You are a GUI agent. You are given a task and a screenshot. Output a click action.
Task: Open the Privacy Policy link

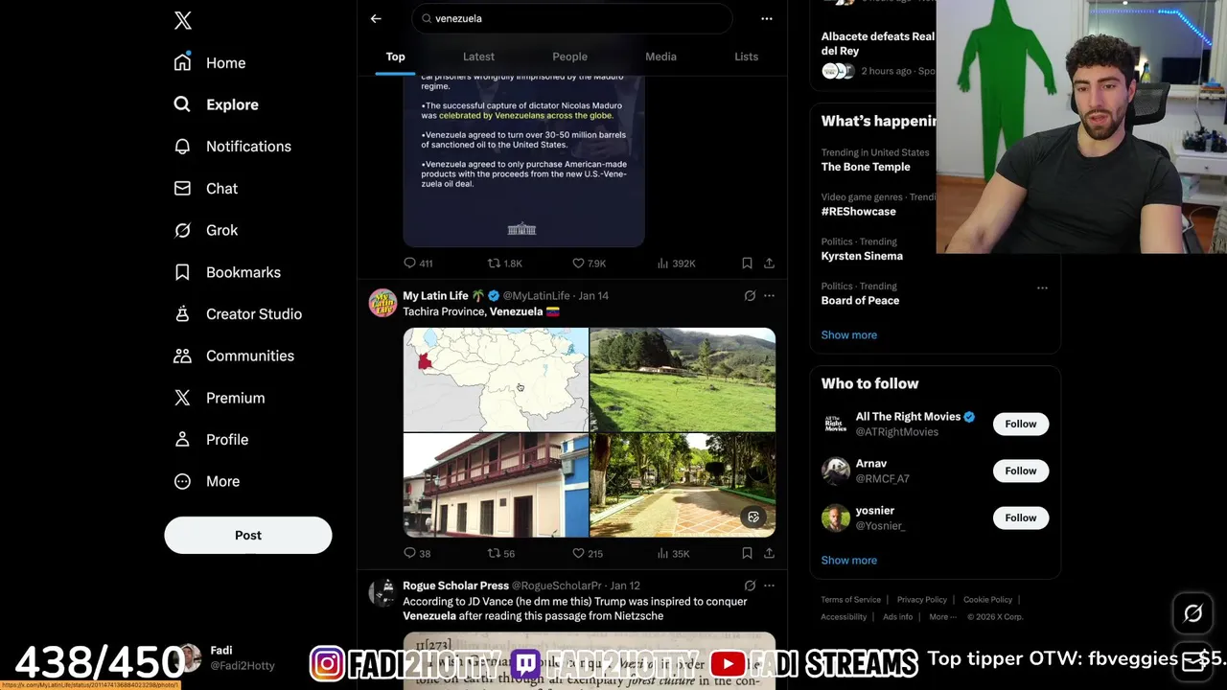[921, 600]
